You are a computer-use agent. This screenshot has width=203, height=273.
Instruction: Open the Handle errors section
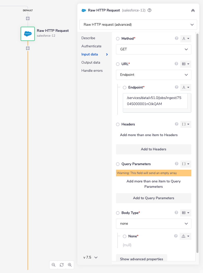pyautogui.click(x=92, y=70)
